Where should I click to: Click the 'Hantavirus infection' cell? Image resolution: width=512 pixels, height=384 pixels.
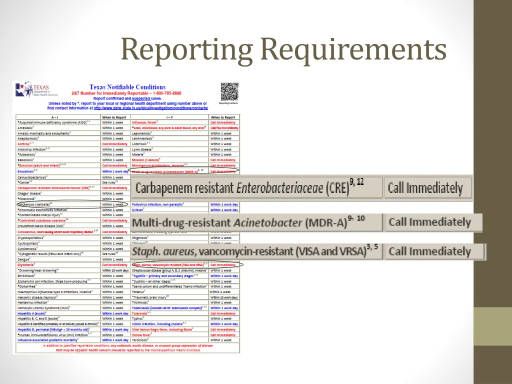click(58, 302)
